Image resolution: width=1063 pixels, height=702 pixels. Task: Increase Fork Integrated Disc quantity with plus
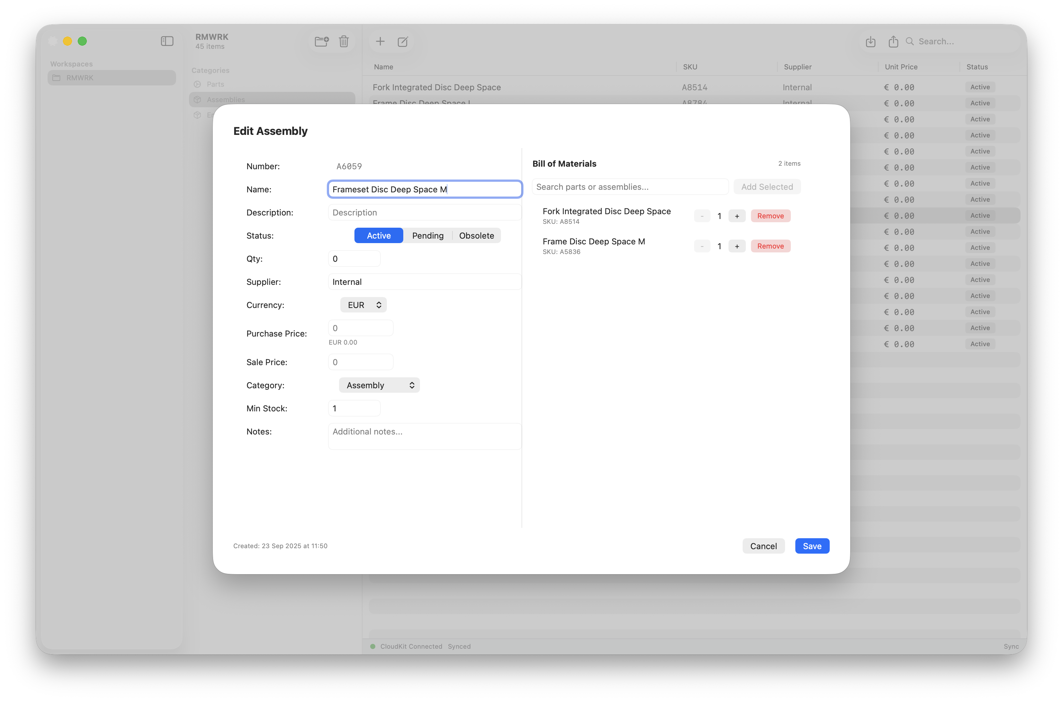click(737, 216)
